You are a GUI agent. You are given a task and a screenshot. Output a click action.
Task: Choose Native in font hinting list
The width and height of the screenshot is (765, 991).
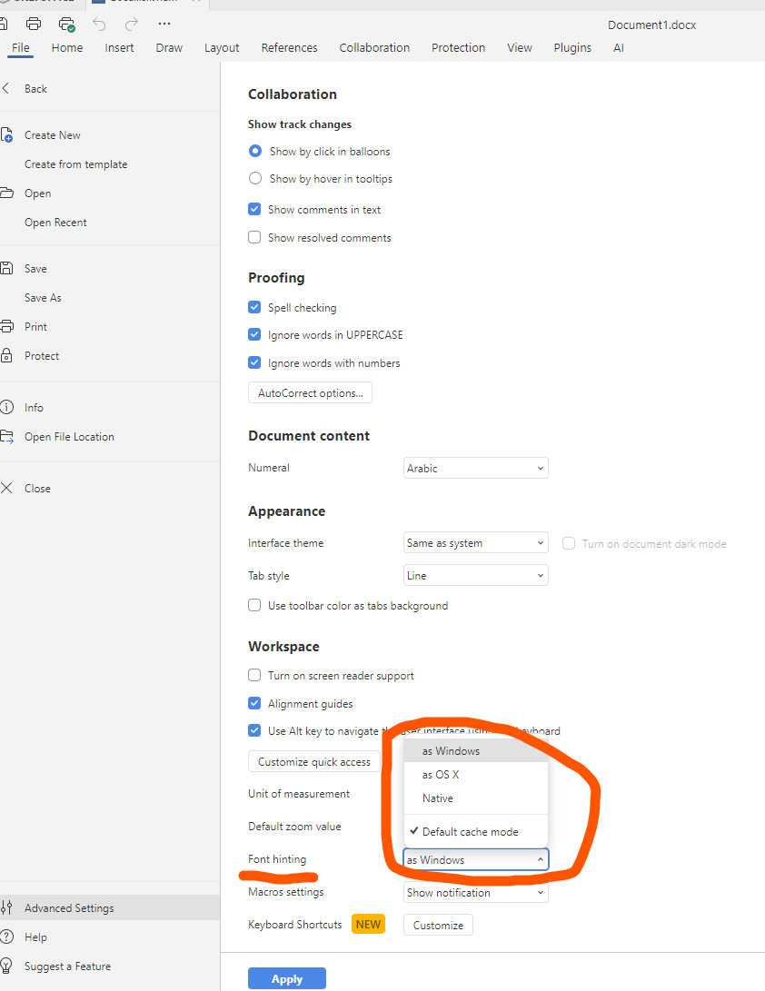pos(438,798)
